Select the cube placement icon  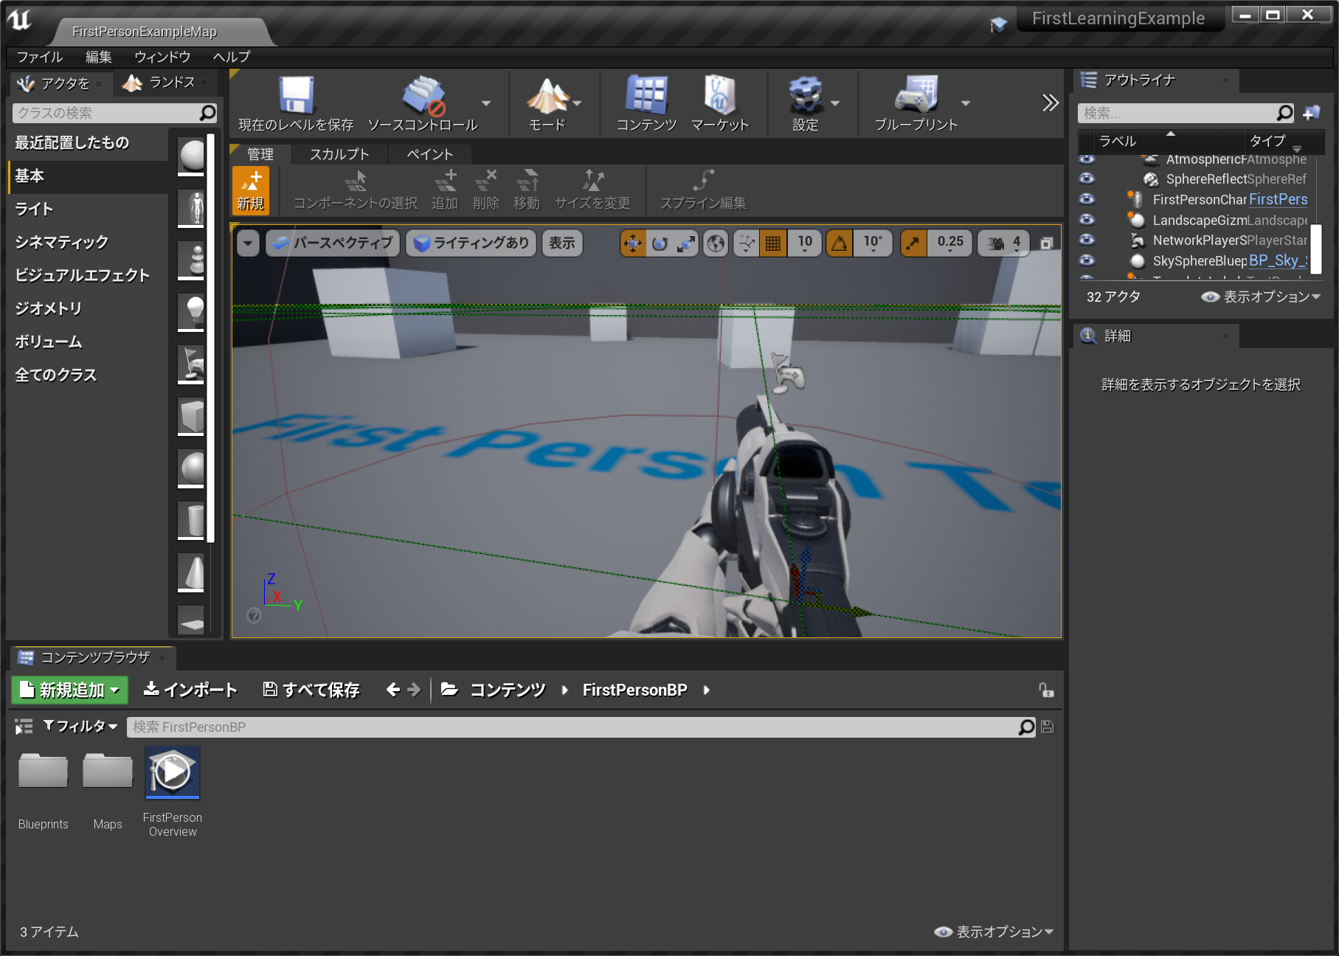pos(192,416)
